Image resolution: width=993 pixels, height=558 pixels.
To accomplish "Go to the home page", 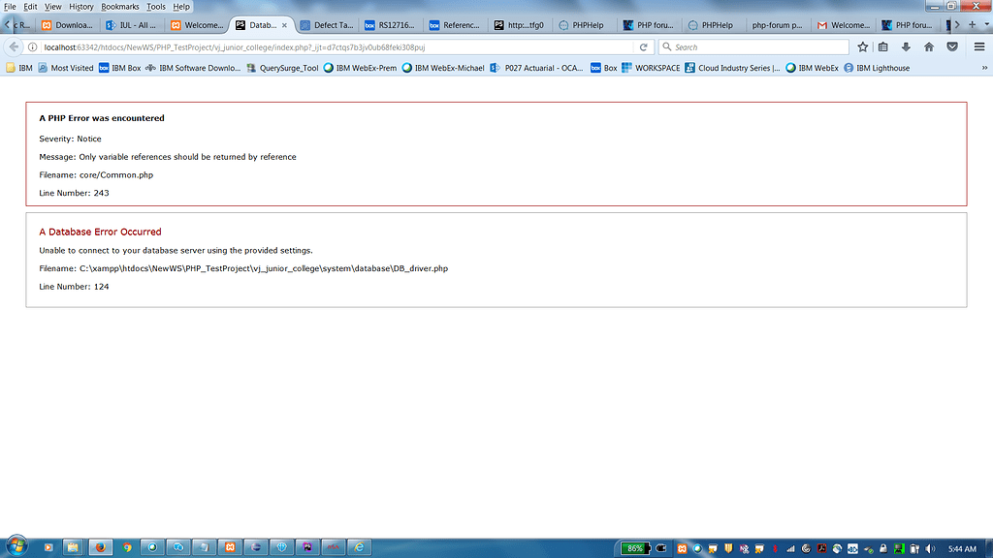I will point(929,46).
